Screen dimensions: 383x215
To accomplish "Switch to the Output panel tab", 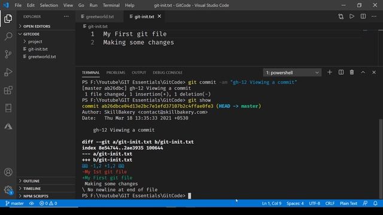I will [x=139, y=73].
